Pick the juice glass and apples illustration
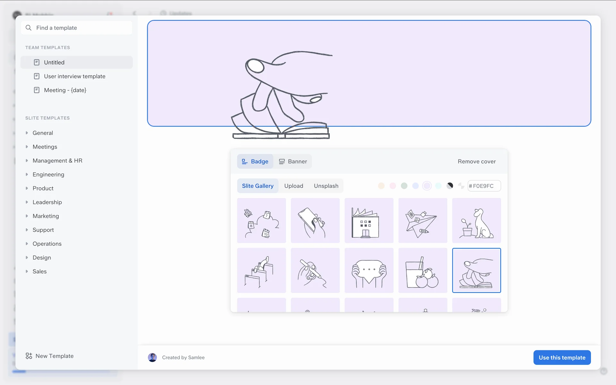 click(423, 270)
